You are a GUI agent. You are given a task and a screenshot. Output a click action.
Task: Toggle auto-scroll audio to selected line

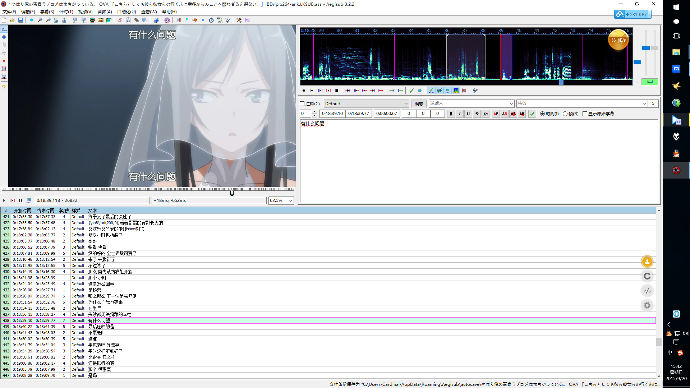click(x=448, y=91)
